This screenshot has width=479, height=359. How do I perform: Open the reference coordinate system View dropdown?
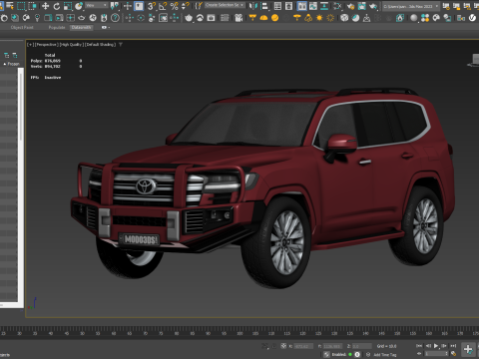click(97, 5)
